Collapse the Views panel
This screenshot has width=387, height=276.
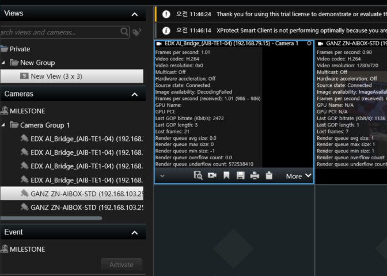click(x=135, y=14)
